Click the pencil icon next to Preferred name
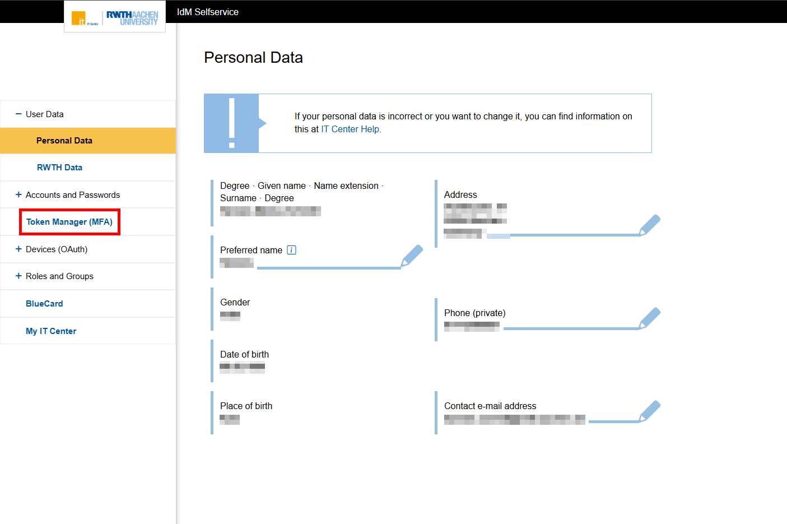Viewport: 787px width, 524px height. tap(412, 256)
